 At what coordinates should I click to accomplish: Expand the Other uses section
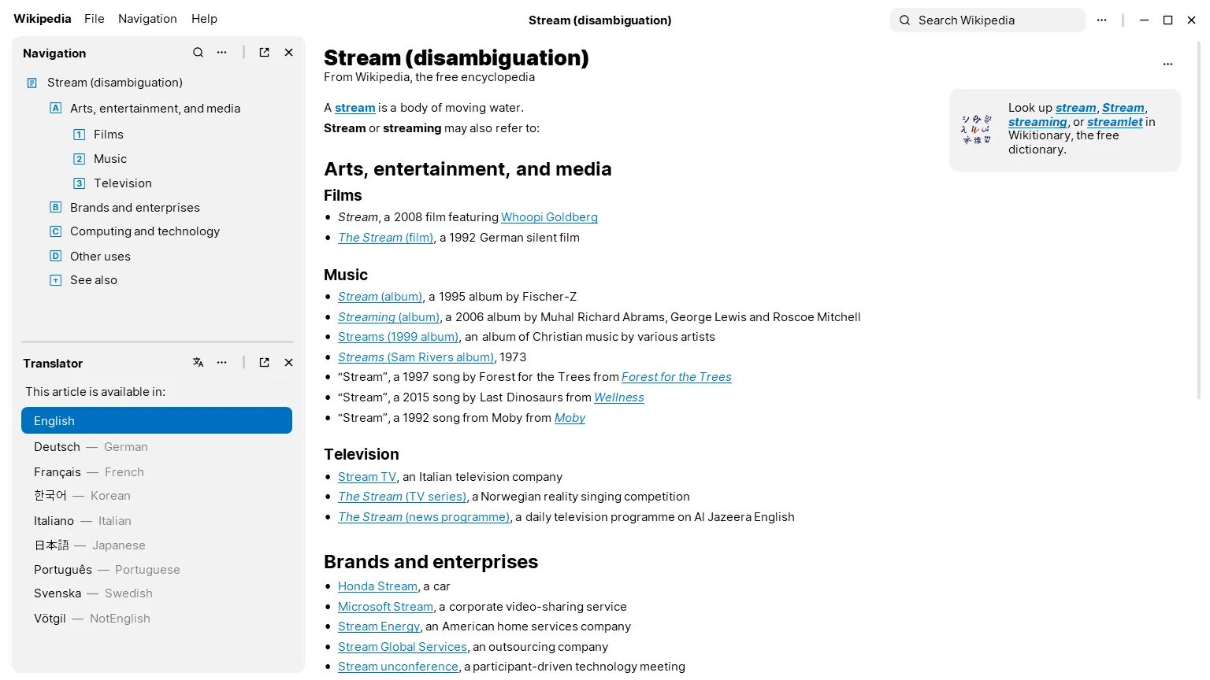click(55, 256)
